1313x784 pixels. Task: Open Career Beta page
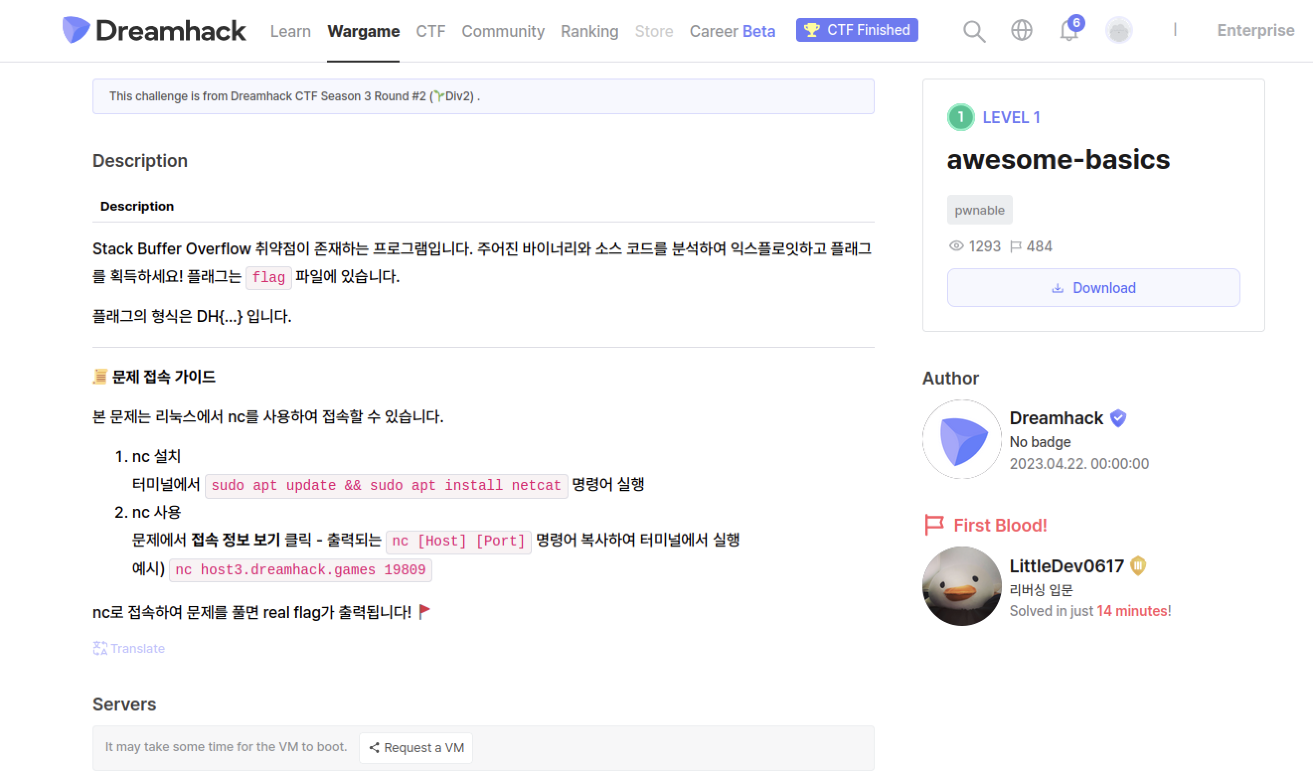(732, 31)
